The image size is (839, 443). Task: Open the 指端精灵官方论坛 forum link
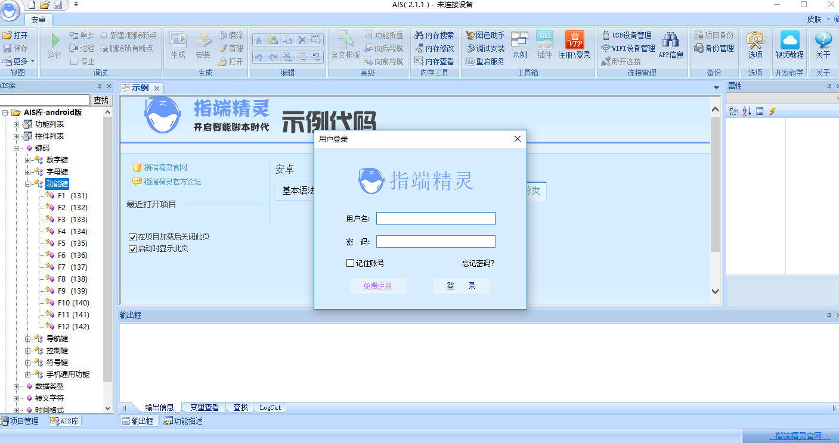tap(172, 182)
